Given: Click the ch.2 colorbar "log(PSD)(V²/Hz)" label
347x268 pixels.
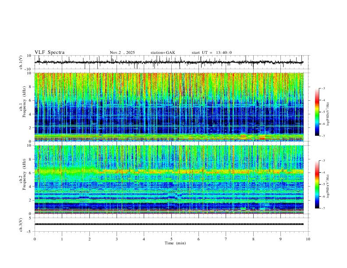Looking at the screenshot, I should [x=328, y=187].
